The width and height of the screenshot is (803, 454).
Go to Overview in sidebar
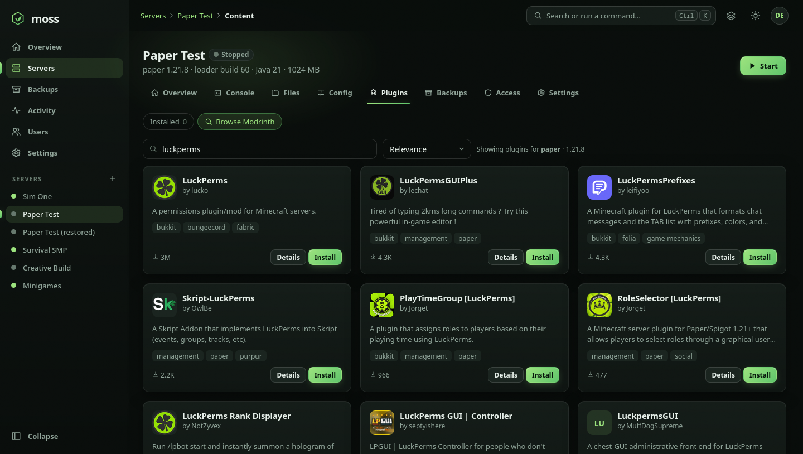coord(64,47)
